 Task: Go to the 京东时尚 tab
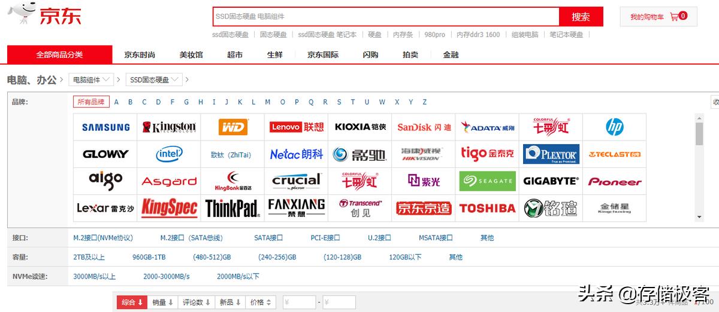pos(140,54)
